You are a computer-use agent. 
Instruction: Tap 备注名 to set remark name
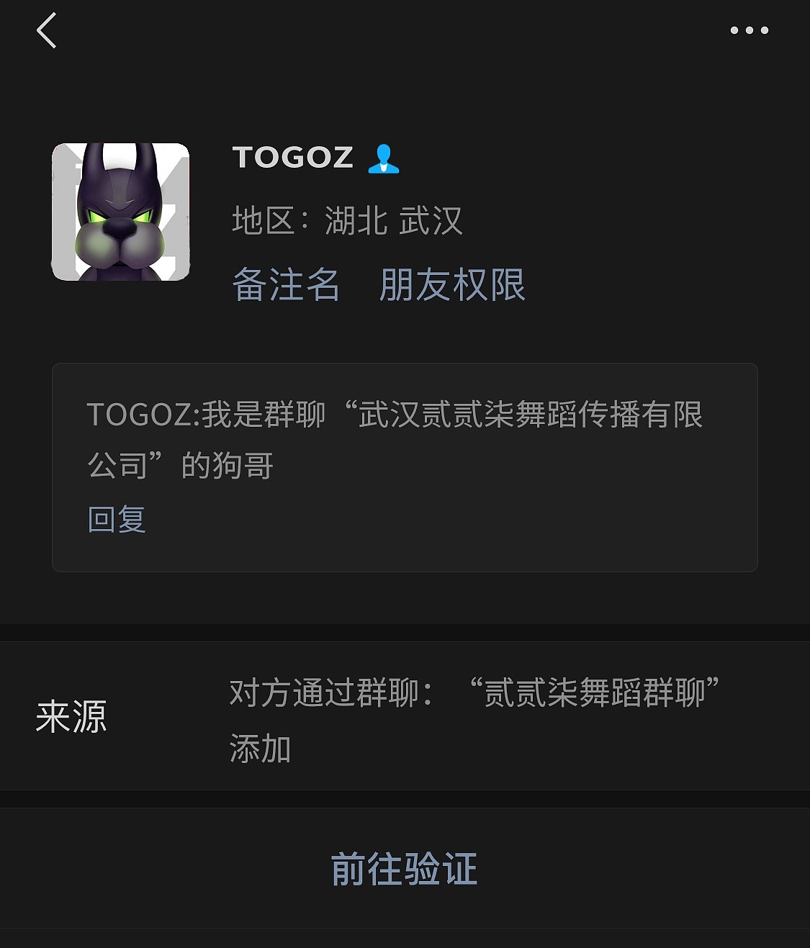pyautogui.click(x=286, y=284)
